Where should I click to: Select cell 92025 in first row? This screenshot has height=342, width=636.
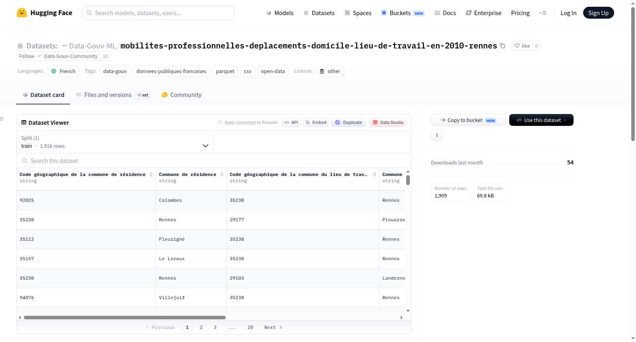click(86, 200)
